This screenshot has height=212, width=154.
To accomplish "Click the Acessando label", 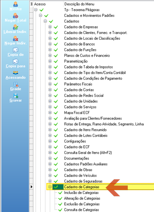I will coord(15,77).
